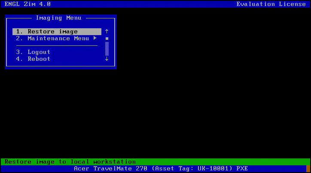This screenshot has width=311, height=173.
Task: Click the shaded scrollbar track
Action: point(107,49)
